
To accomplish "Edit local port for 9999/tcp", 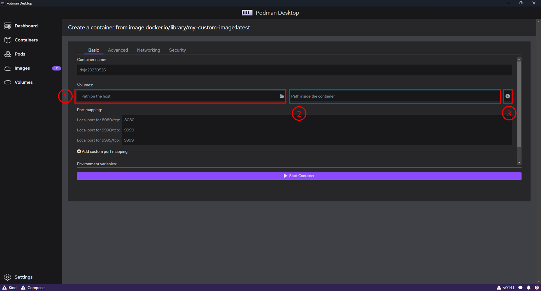I will coord(317,140).
